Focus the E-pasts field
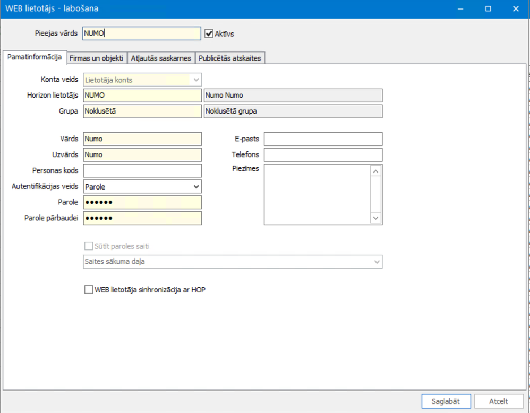530x413 pixels. click(323, 139)
